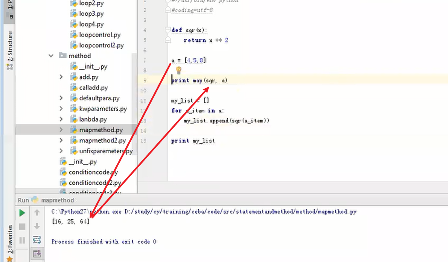Click the scroll-to-end console icon
Viewport: 448px width, 262px height.
pyautogui.click(x=37, y=253)
